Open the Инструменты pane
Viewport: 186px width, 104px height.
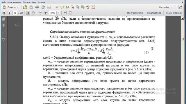(135, 13)
